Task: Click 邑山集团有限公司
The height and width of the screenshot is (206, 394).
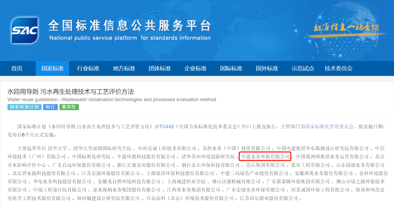Action: (265, 165)
